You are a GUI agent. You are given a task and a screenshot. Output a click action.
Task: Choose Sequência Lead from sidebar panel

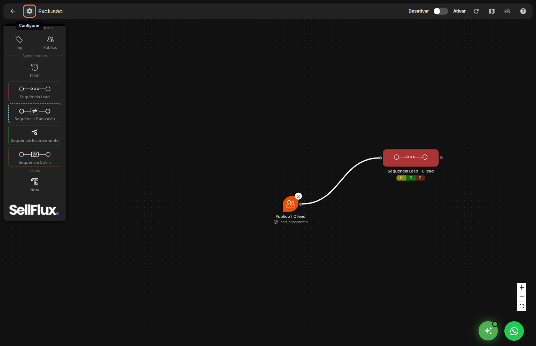pyautogui.click(x=35, y=92)
